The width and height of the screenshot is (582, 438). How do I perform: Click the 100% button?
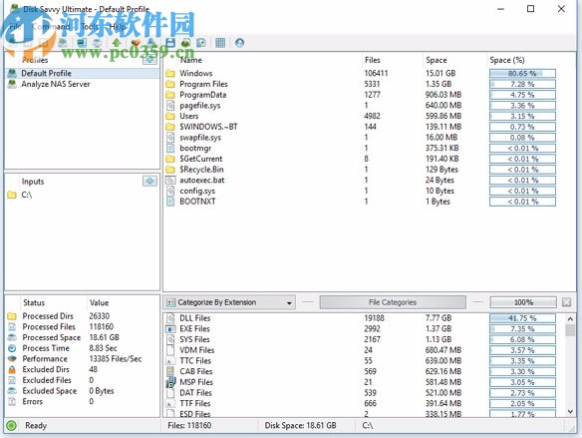tap(523, 302)
